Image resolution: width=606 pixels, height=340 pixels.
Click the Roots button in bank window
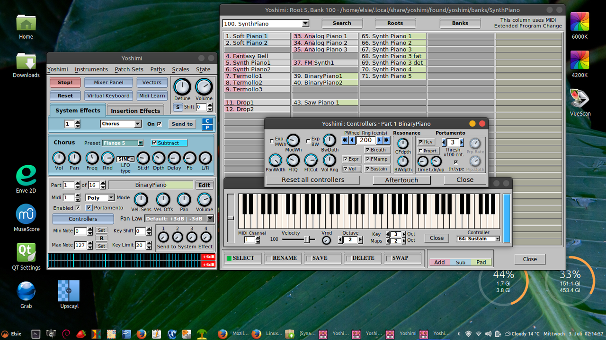pos(395,23)
